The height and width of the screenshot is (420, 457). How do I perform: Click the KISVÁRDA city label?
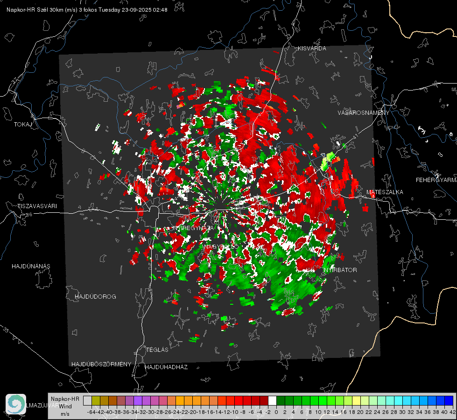pos(312,49)
